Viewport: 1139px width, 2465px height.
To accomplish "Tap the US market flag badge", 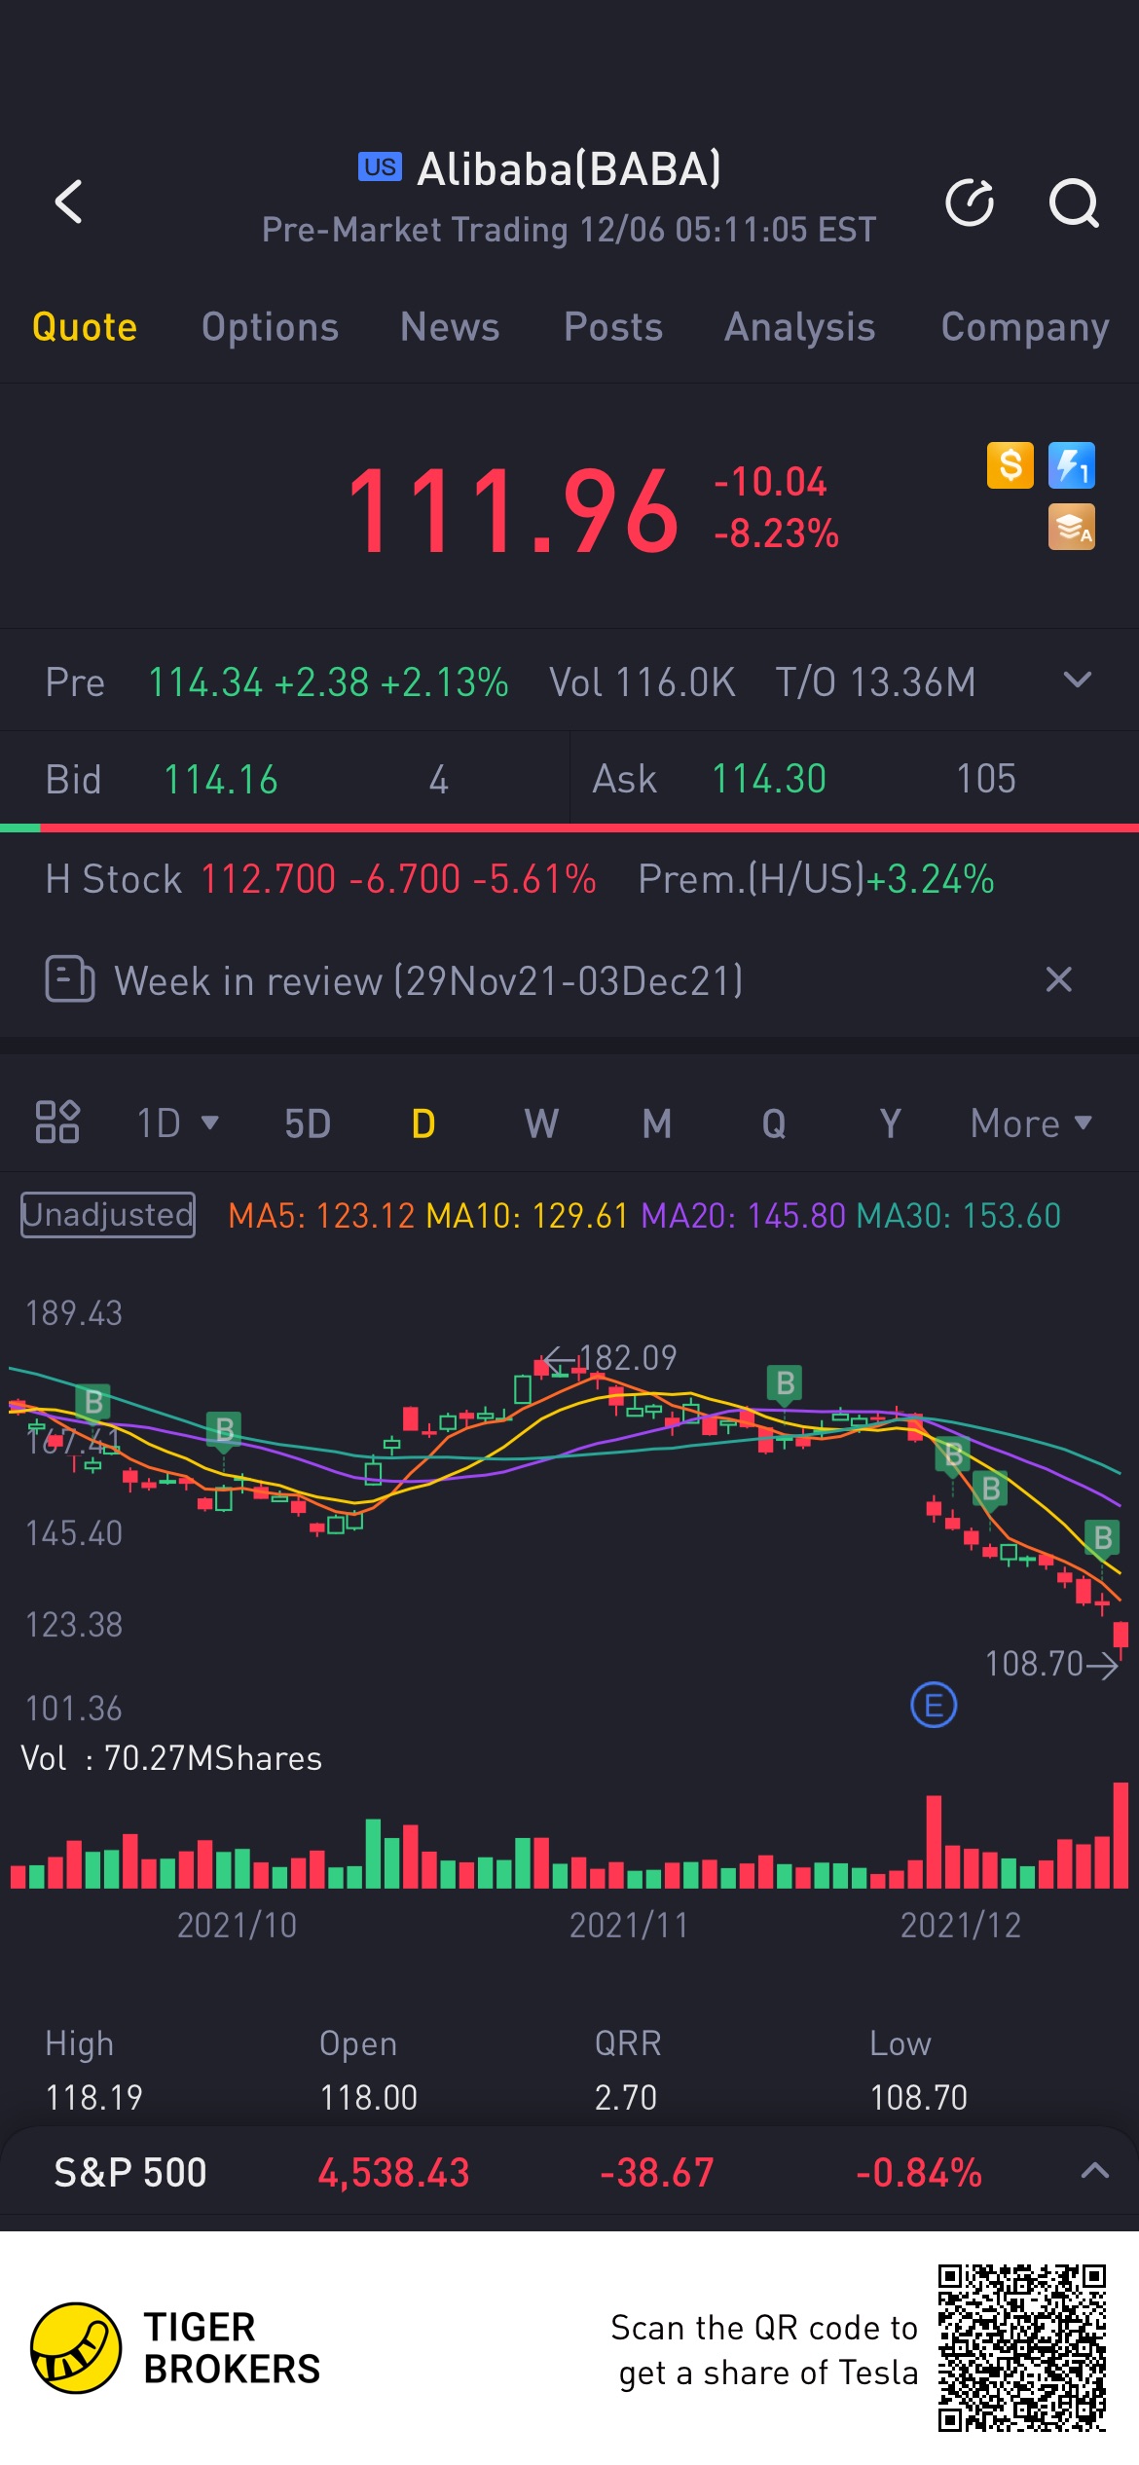I will (380, 167).
